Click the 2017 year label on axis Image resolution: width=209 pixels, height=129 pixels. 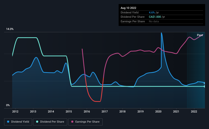pyautogui.click(x=105, y=111)
